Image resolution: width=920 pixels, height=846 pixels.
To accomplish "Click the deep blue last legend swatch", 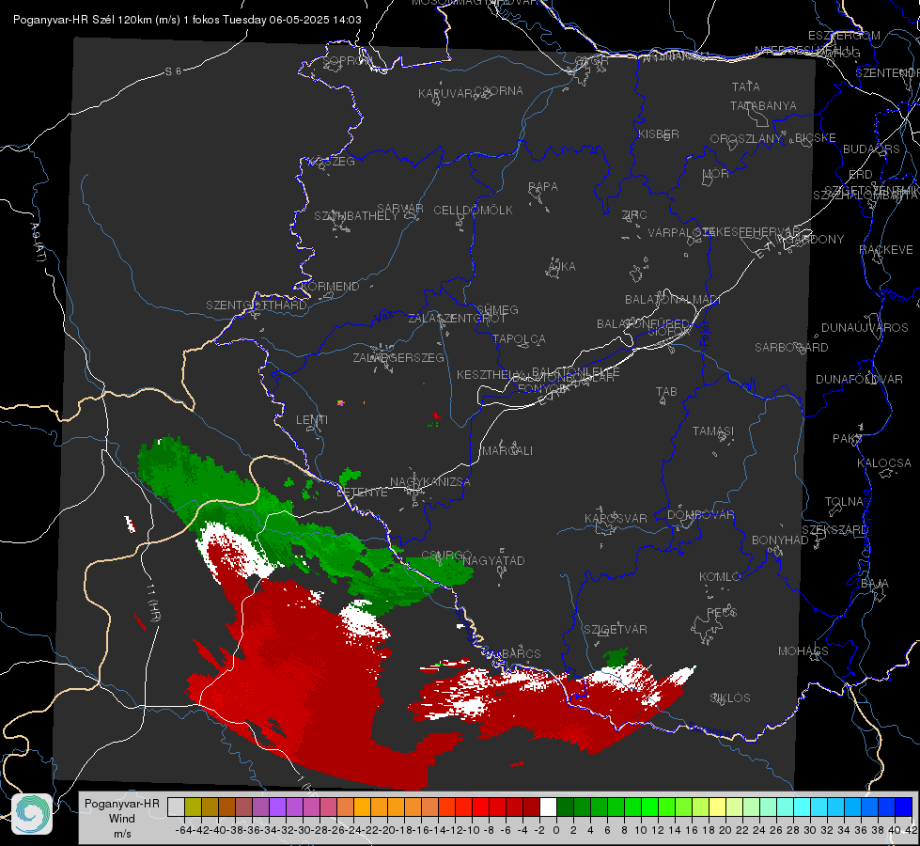I will (904, 807).
